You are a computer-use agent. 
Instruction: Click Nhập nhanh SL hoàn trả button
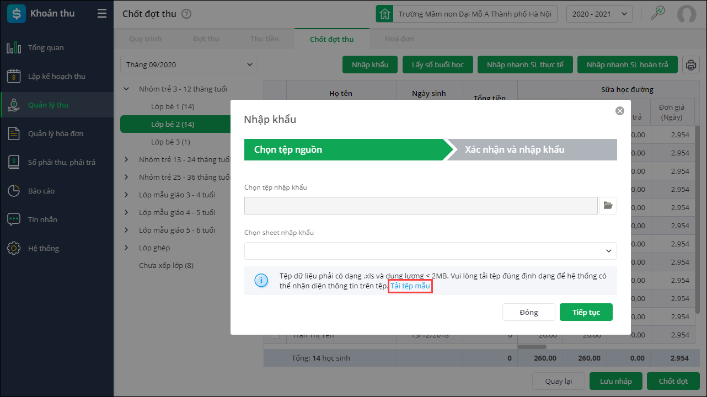coord(628,65)
